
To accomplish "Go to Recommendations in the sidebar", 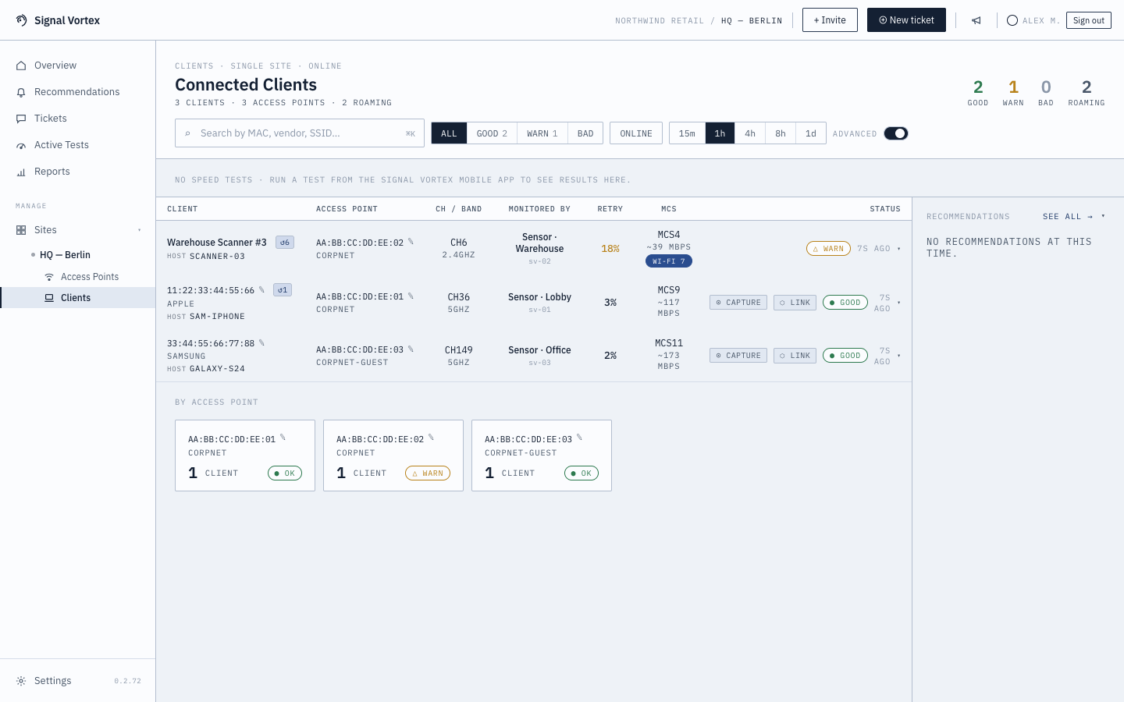I will 78,92.
